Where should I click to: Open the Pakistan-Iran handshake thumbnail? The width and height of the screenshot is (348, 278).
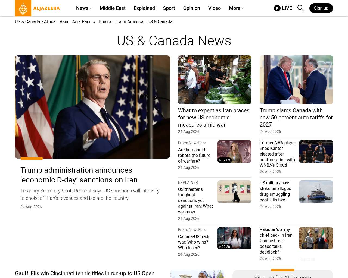[x=316, y=238]
